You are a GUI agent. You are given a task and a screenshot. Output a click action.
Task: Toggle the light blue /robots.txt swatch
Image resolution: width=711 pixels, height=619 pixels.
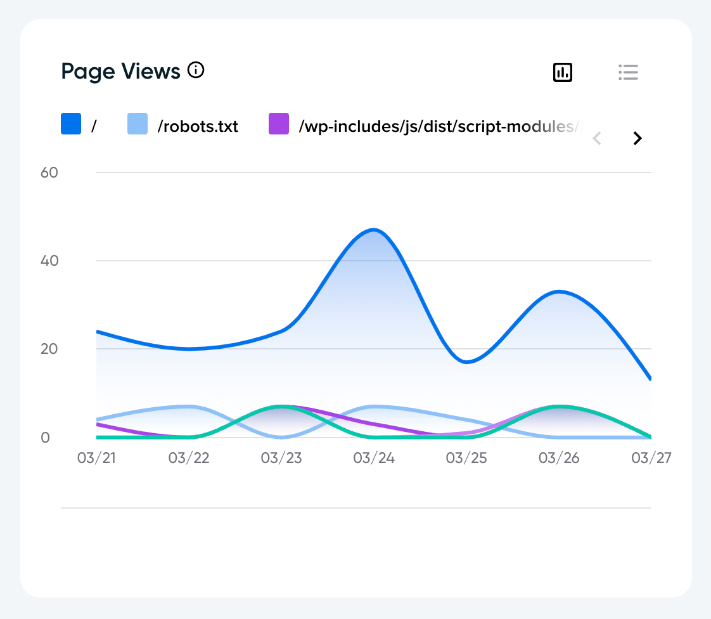tap(138, 124)
